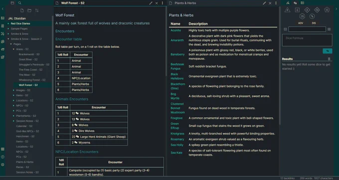Screen dimensions: 339x180
Task: Roll a d6 die
Action: coord(297,10)
